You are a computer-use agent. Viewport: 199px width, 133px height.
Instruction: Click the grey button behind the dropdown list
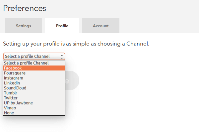click(x=73, y=80)
